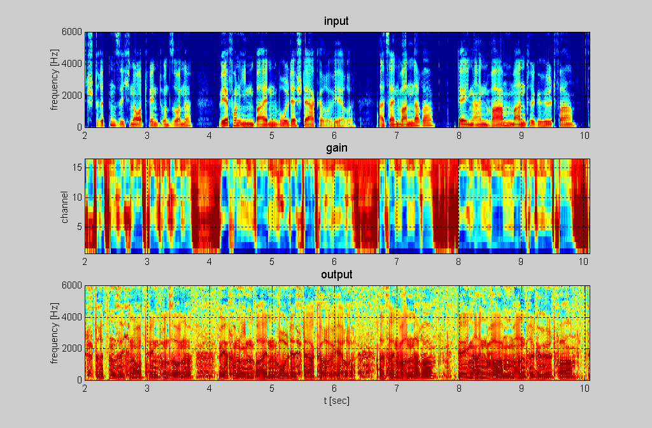Click the gain channel map plot area
652x428 pixels.
pyautogui.click(x=337, y=206)
